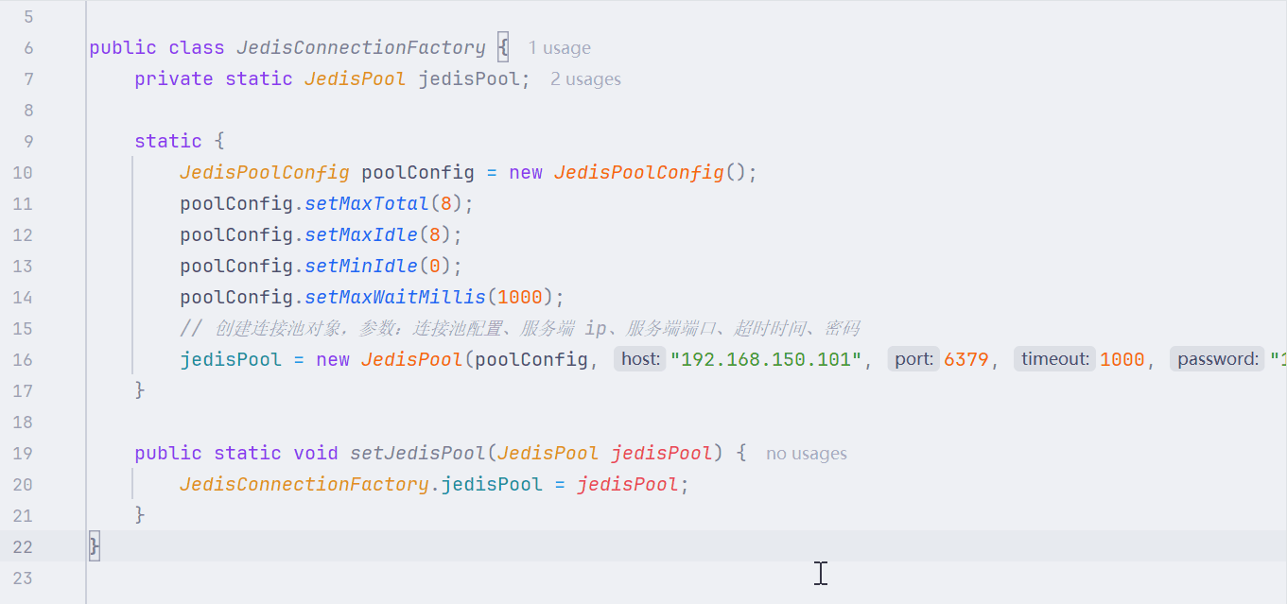Screen dimensions: 1287x604
Task: Click the poolConfig argument in the JedisPool constructor
Action: (x=531, y=360)
